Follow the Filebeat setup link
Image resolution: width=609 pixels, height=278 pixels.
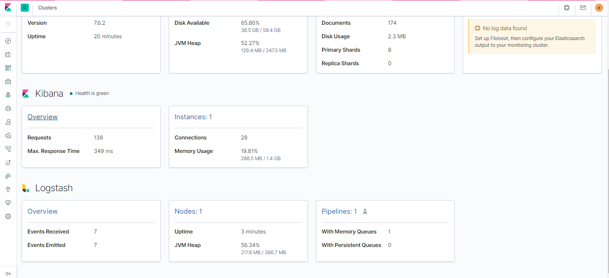click(499, 39)
